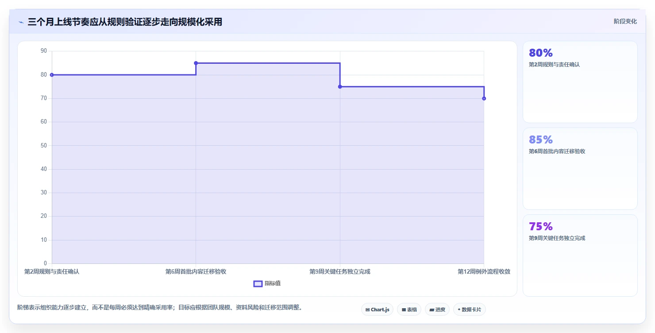
Task: Click x-axis label 第12周例外流程收敛
Action: pos(484,271)
